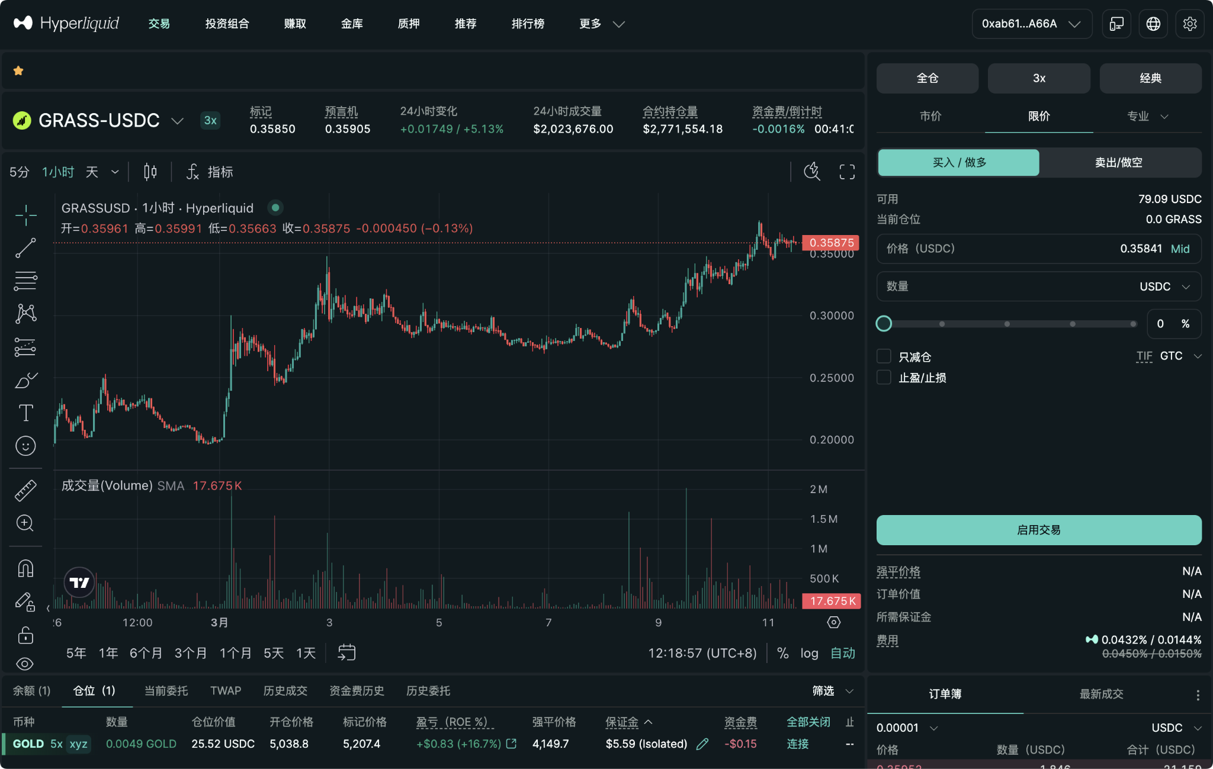Switch to the 当前委托 open orders tab
This screenshot has height=769, width=1213.
coord(166,691)
